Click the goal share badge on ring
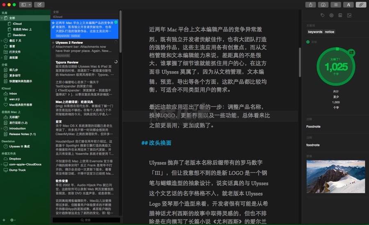Viewport: 369px width, 225px height. pos(351,53)
